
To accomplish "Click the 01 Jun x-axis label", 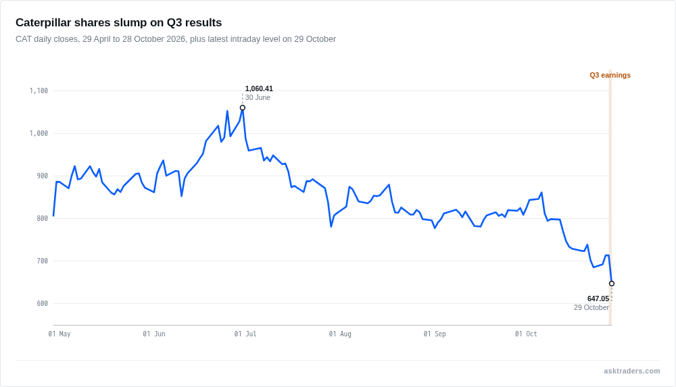I will (154, 334).
